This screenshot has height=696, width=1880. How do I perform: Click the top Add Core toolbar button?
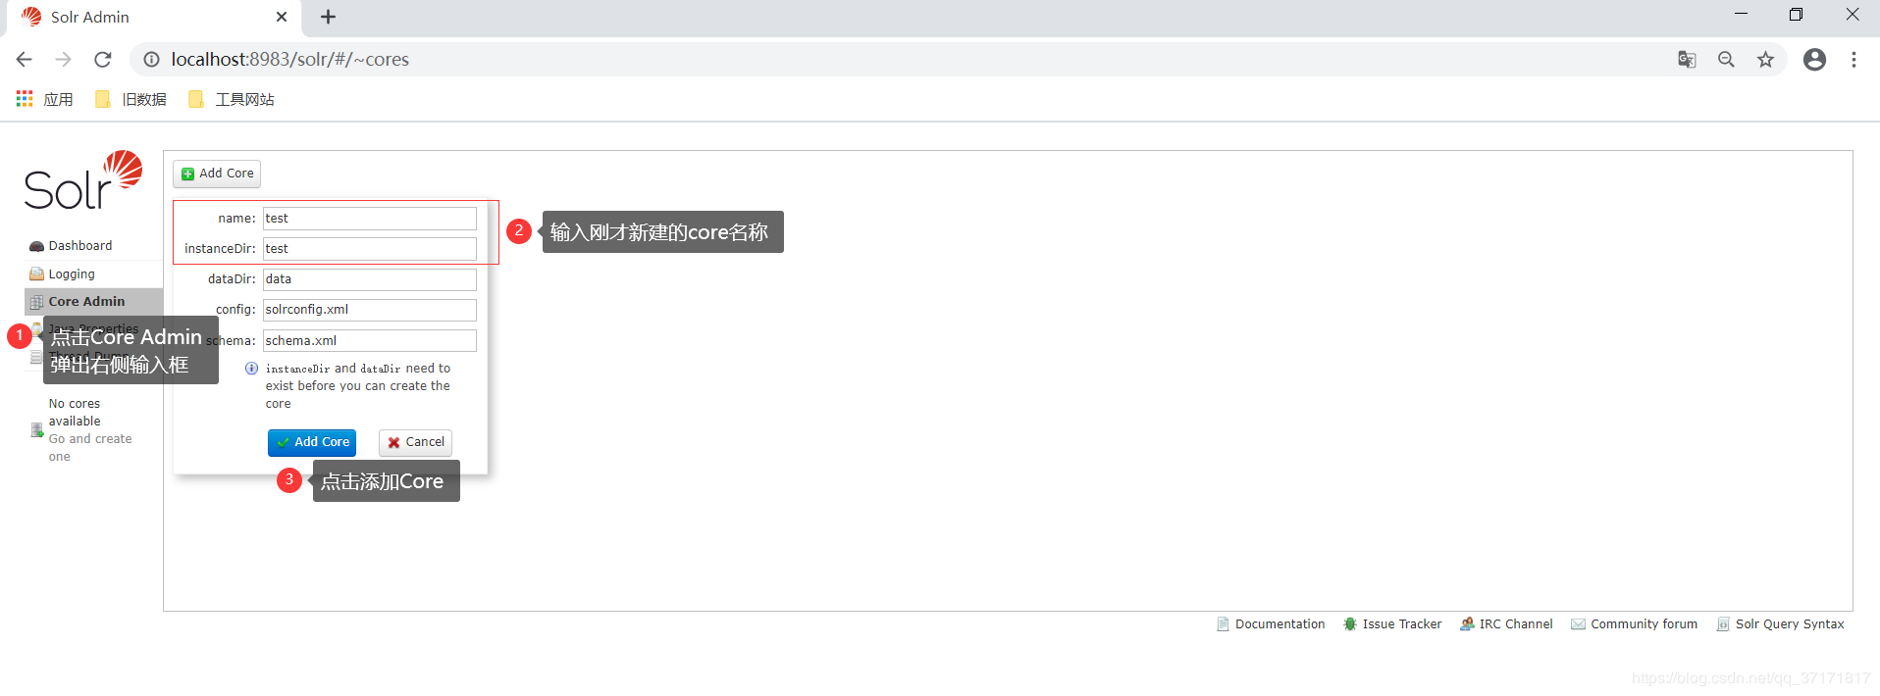pos(217,174)
